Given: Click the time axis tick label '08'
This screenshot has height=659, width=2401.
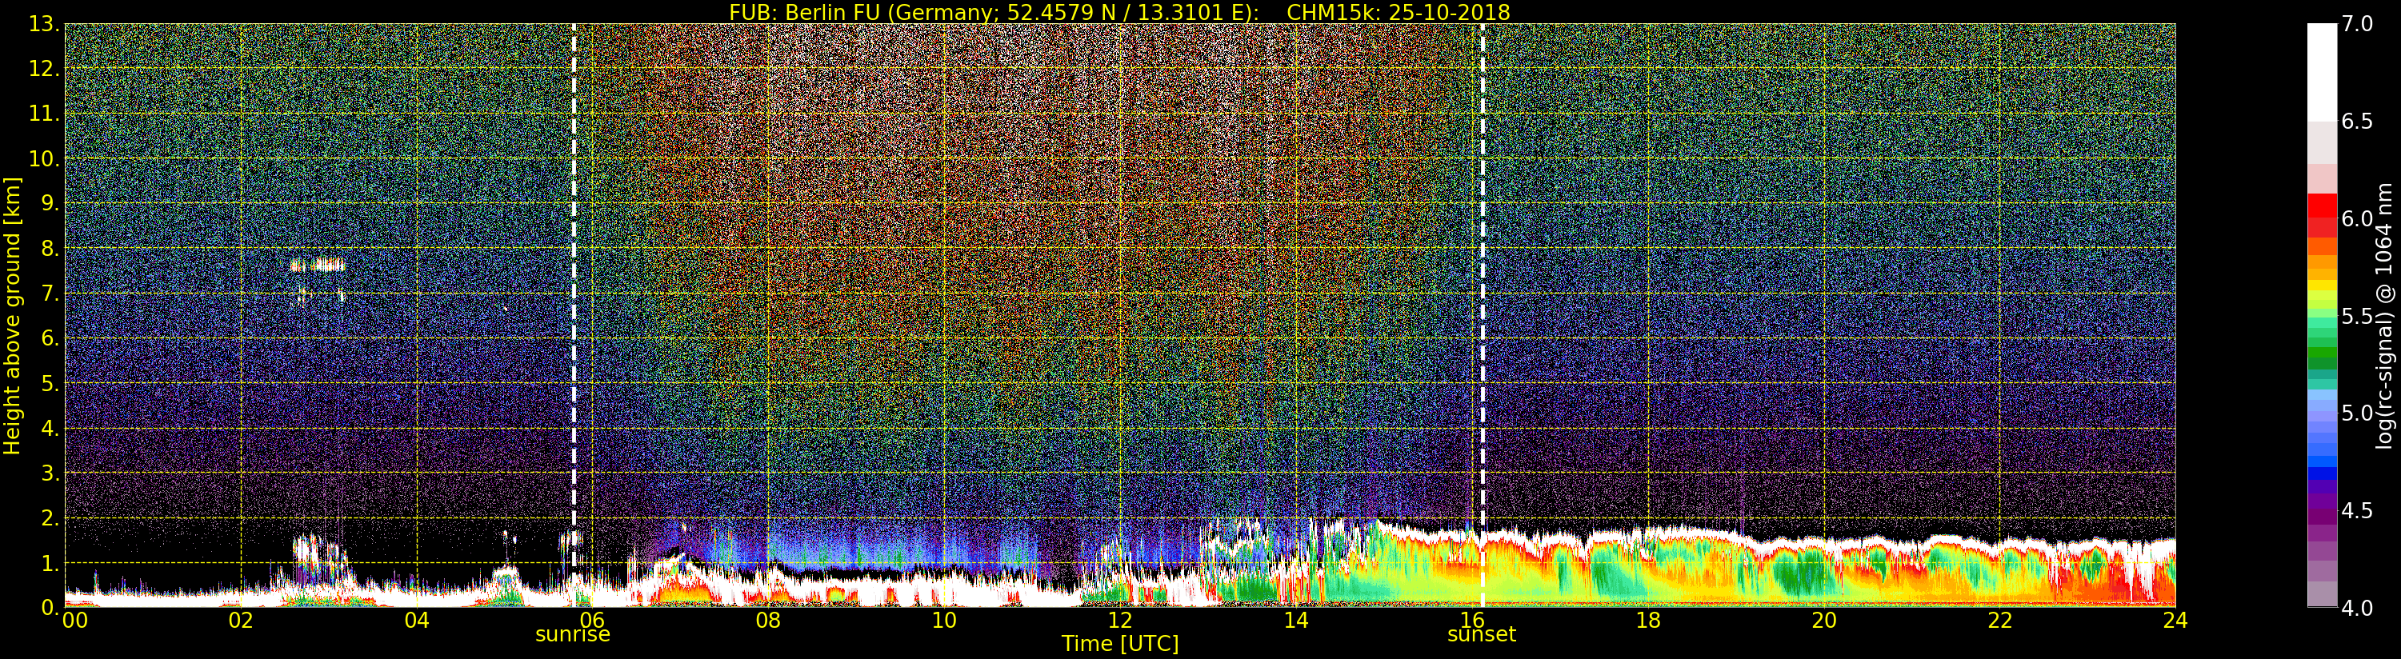Looking at the screenshot, I should [768, 620].
